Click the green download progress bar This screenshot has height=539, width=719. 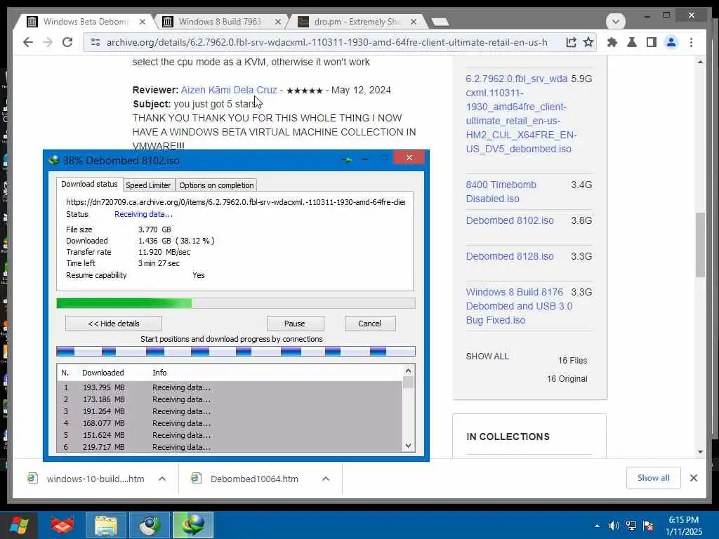click(236, 303)
